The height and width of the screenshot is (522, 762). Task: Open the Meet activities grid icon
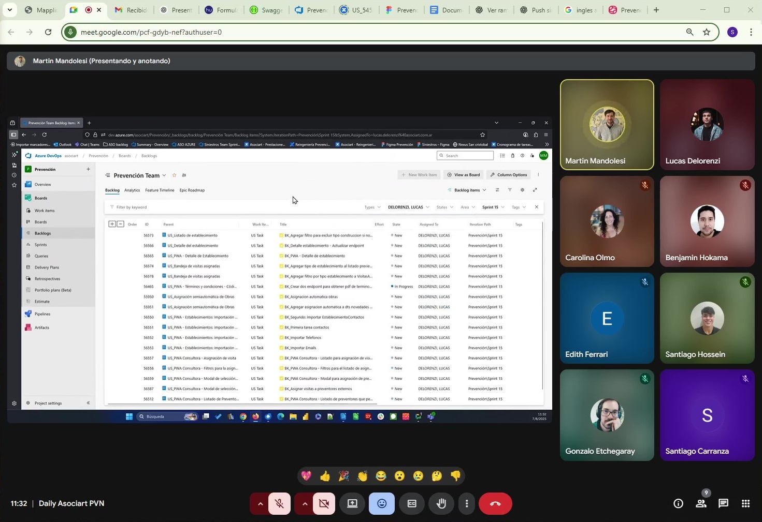pos(745,503)
